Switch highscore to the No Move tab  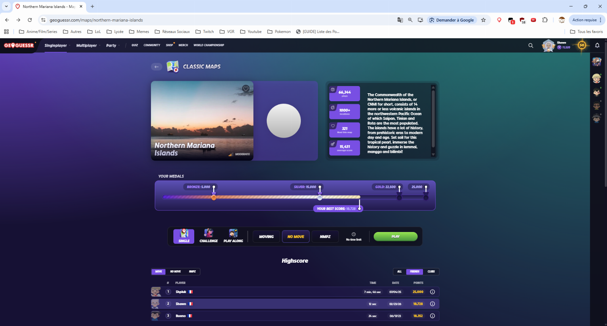(x=175, y=271)
